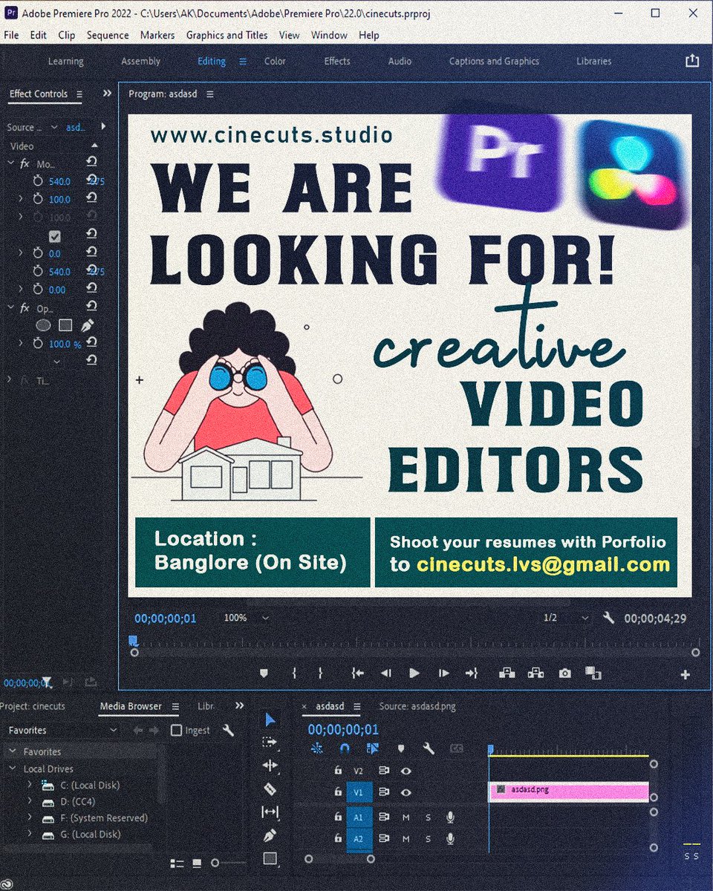Add marker in timeline panel
The height and width of the screenshot is (891, 713).
401,748
